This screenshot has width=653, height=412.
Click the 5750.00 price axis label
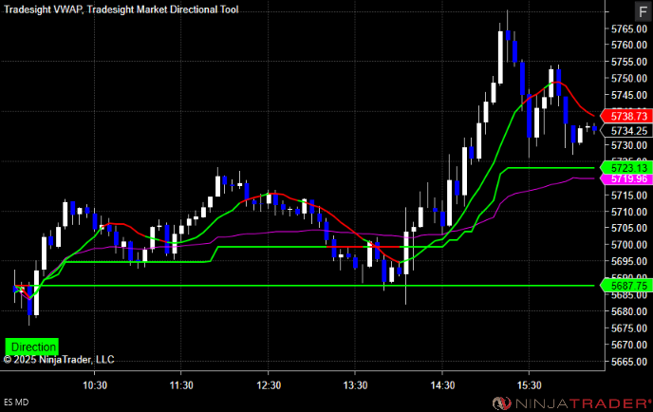tap(629, 78)
